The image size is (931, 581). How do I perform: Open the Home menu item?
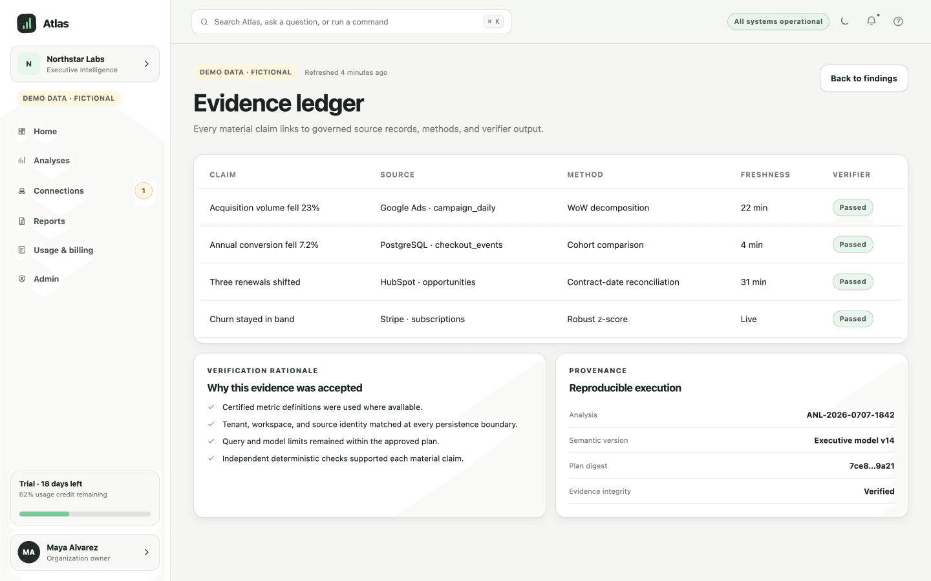[85, 131]
